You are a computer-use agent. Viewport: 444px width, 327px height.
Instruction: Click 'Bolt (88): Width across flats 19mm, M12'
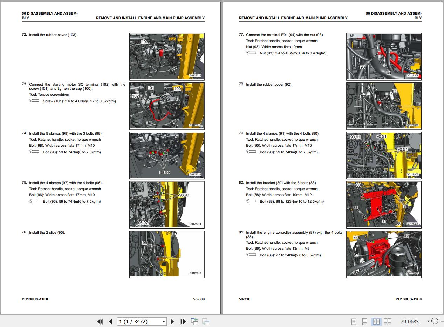279,195
